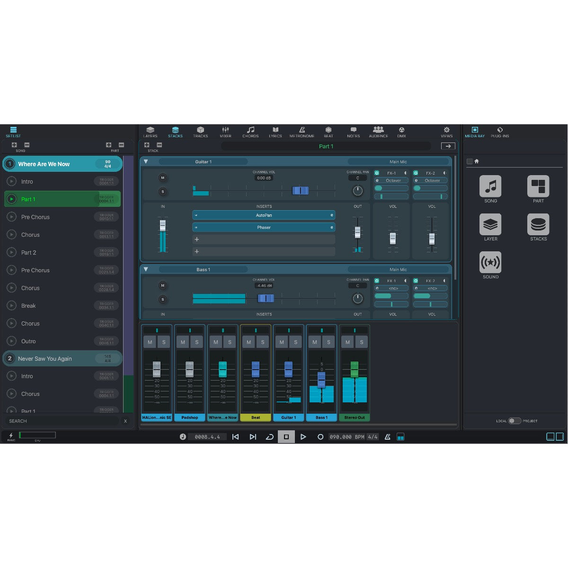Image resolution: width=568 pixels, height=568 pixels.
Task: Open the Guitar 1 stack name selector
Action: pyautogui.click(x=203, y=162)
